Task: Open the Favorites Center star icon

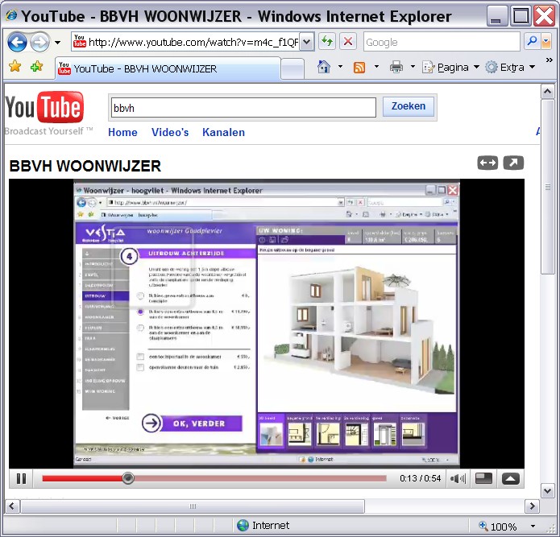Action: [15, 66]
